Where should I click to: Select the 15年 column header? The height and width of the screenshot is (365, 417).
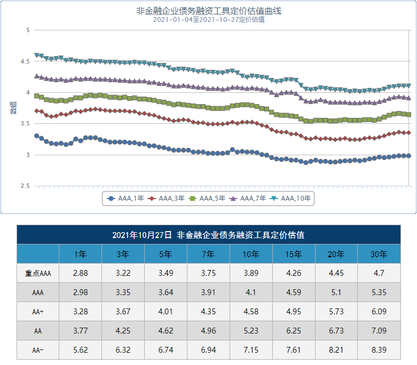pos(294,254)
